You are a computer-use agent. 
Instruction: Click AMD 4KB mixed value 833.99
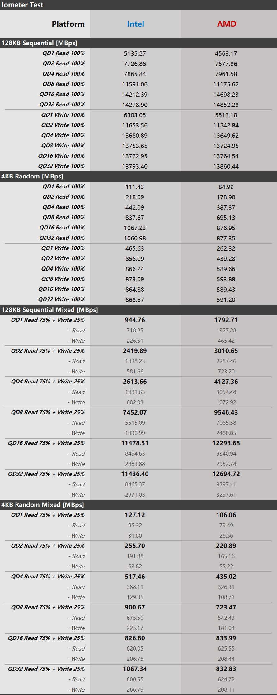coord(226,638)
